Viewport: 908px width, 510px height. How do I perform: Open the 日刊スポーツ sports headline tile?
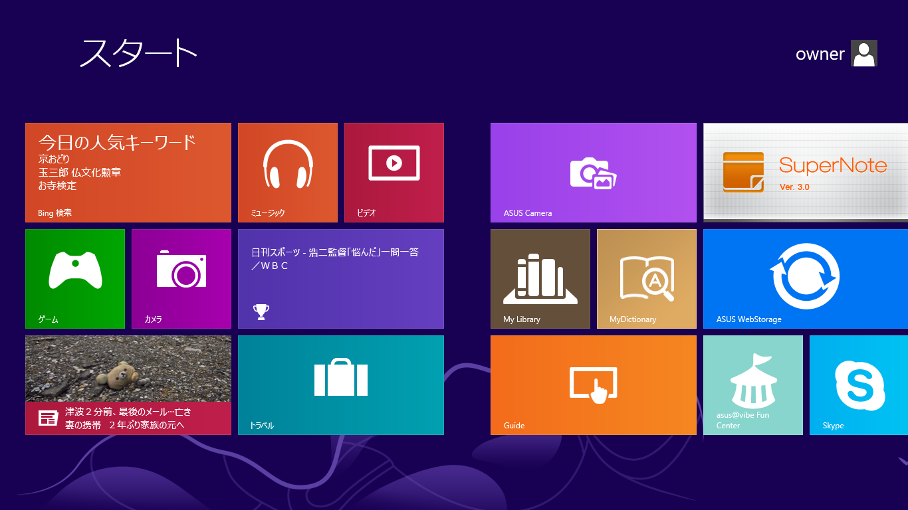(x=341, y=279)
